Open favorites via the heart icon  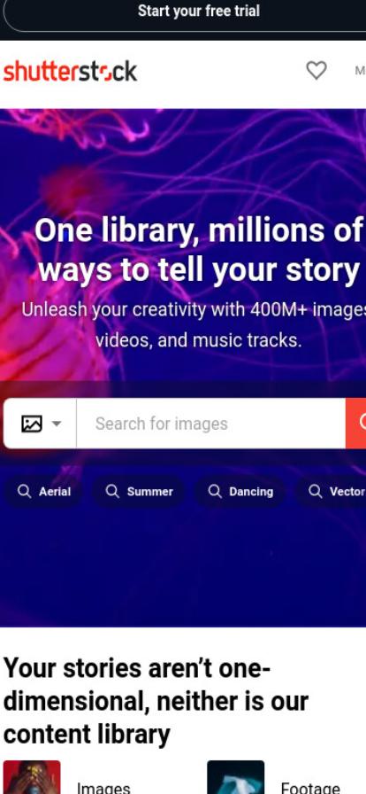316,70
